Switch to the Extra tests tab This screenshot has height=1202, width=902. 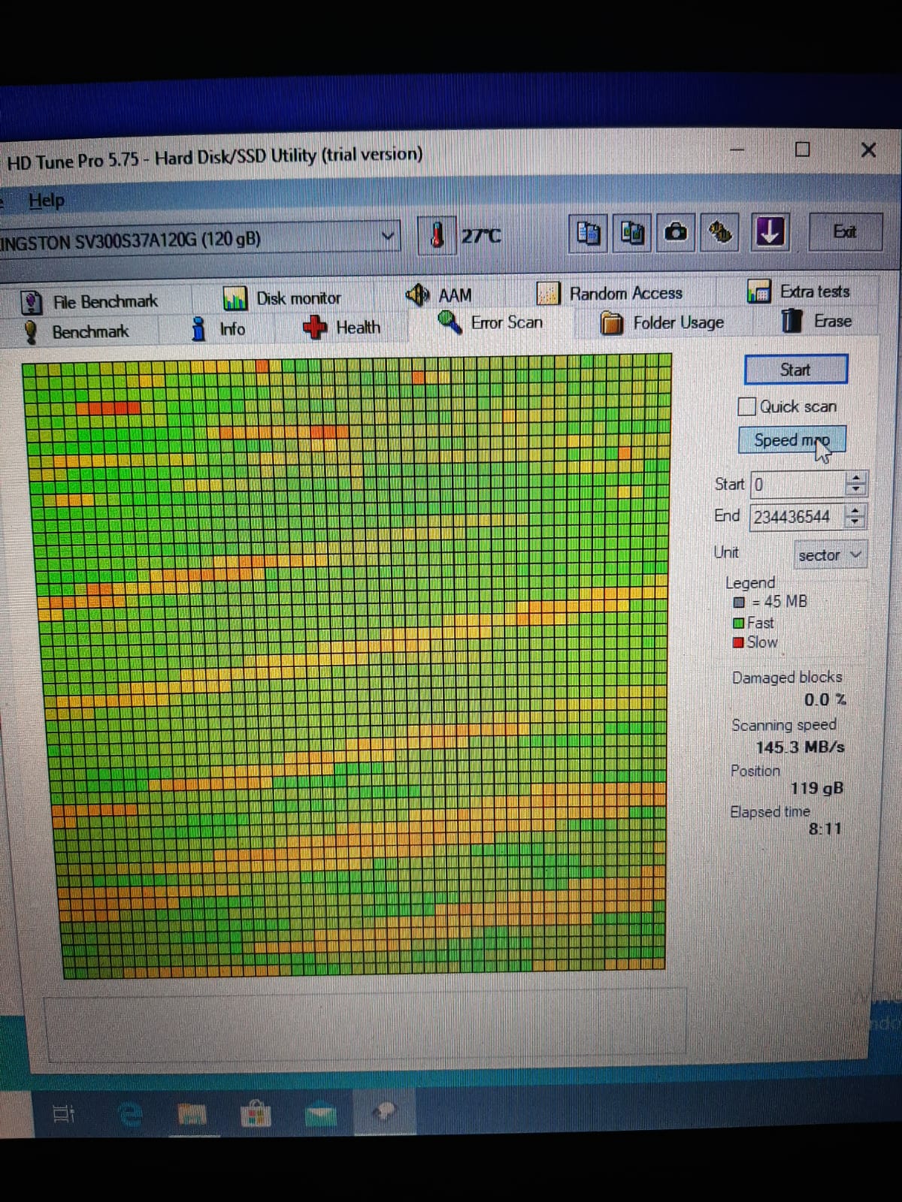point(815,291)
